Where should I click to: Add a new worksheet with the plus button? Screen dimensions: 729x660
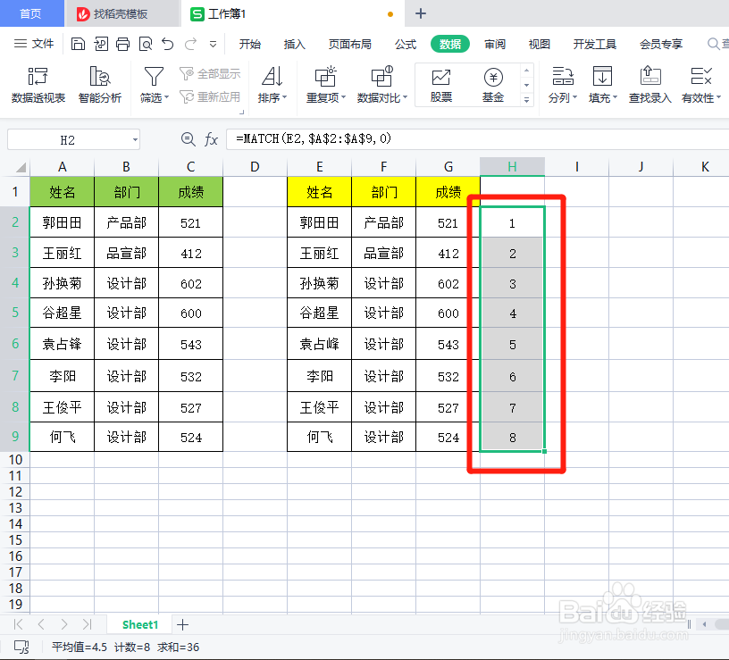(182, 624)
